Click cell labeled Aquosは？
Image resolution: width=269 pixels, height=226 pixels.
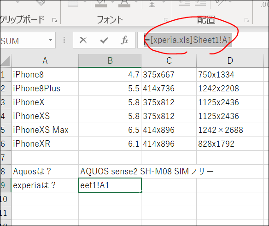pos(45,172)
